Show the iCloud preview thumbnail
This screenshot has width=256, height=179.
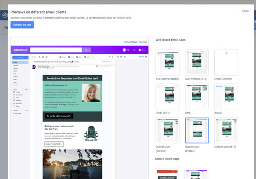(x=226, y=96)
